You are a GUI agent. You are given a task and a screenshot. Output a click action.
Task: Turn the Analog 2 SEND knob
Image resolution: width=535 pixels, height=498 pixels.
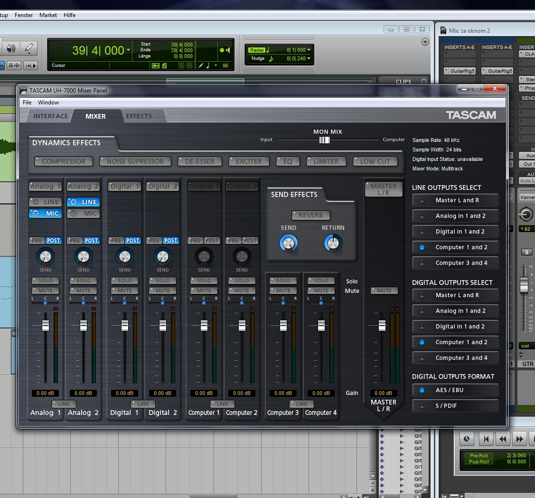click(x=83, y=257)
